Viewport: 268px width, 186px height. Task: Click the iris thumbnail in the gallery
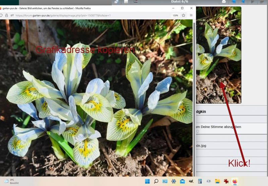pos(218,55)
